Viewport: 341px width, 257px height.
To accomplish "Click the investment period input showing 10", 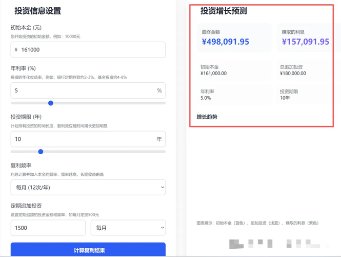I will 88,139.
